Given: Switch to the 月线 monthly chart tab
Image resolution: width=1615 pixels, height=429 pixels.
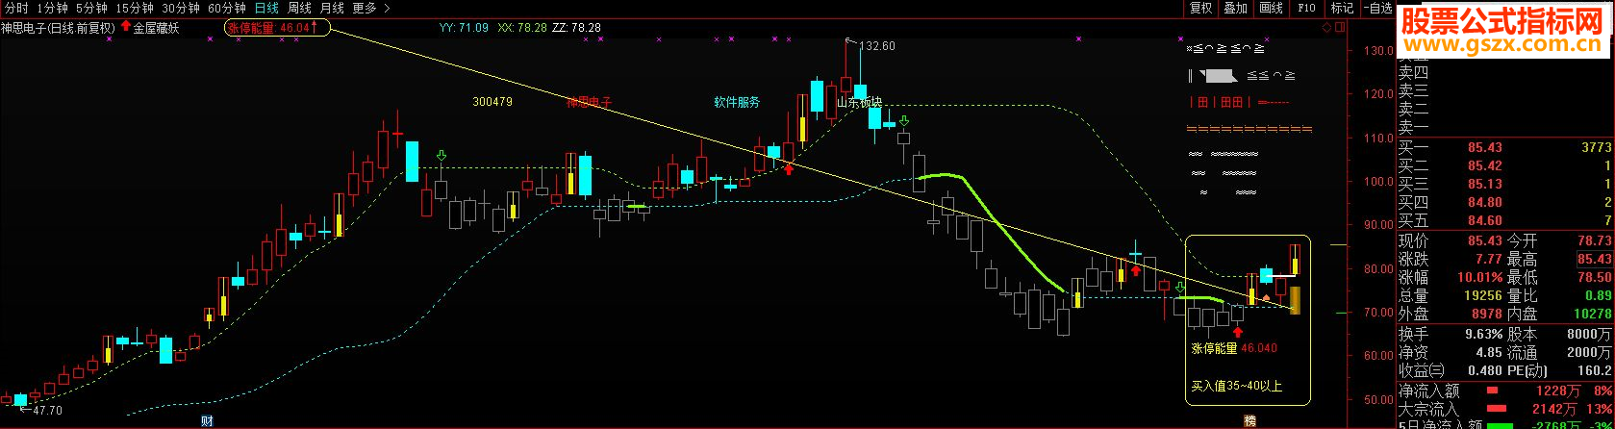Looking at the screenshot, I should coord(332,8).
